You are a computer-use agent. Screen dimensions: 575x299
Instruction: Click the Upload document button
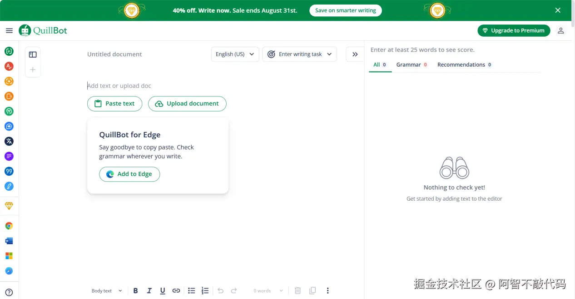point(187,104)
